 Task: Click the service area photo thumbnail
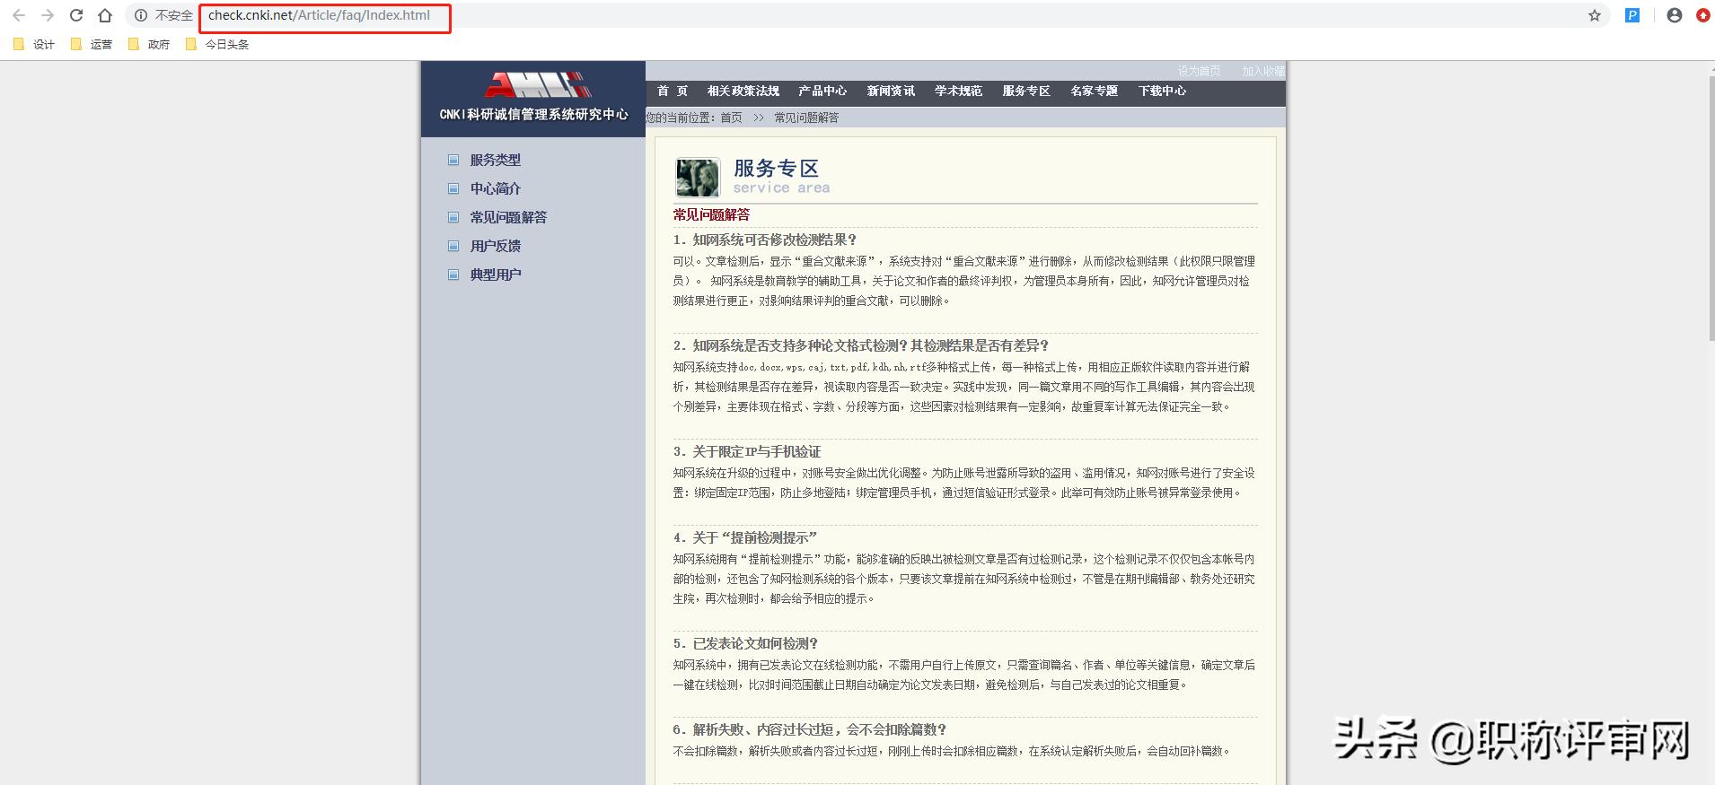click(x=698, y=178)
